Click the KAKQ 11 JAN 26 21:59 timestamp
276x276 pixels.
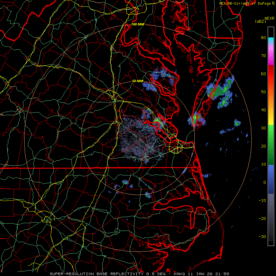[x=201, y=274]
